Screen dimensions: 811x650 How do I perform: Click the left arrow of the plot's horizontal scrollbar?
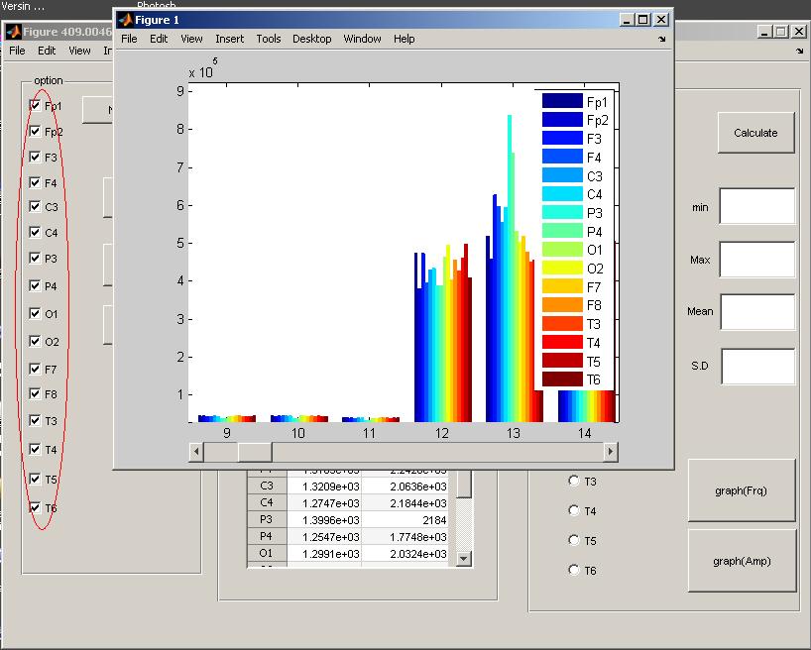[196, 452]
